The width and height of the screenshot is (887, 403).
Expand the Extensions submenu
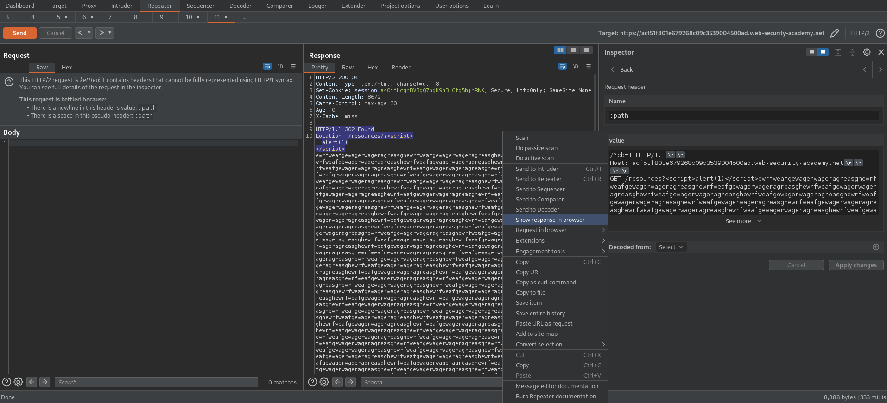[x=555, y=241]
